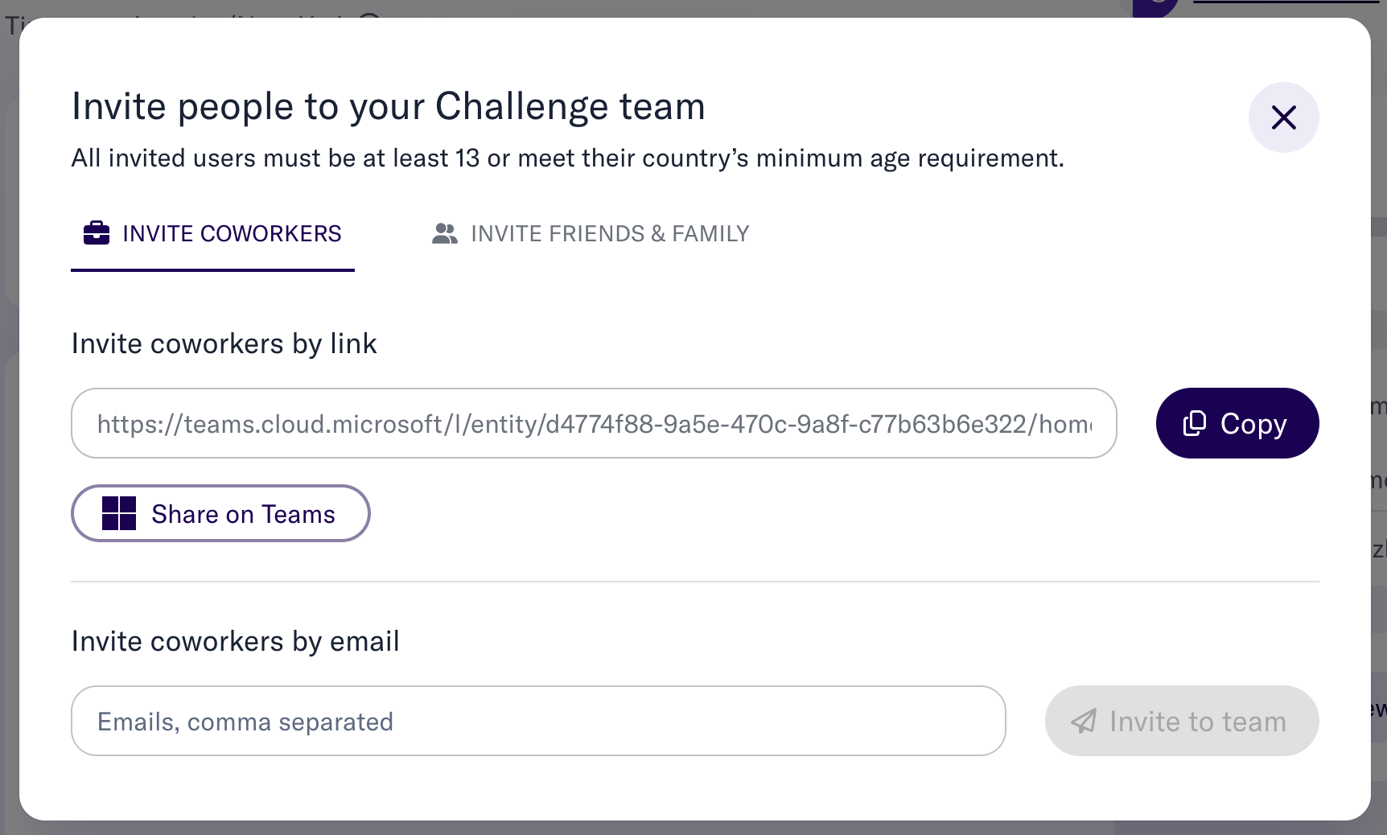Click the truncated end of the invite URL
This screenshot has width=1387, height=835.
[x=1066, y=424]
